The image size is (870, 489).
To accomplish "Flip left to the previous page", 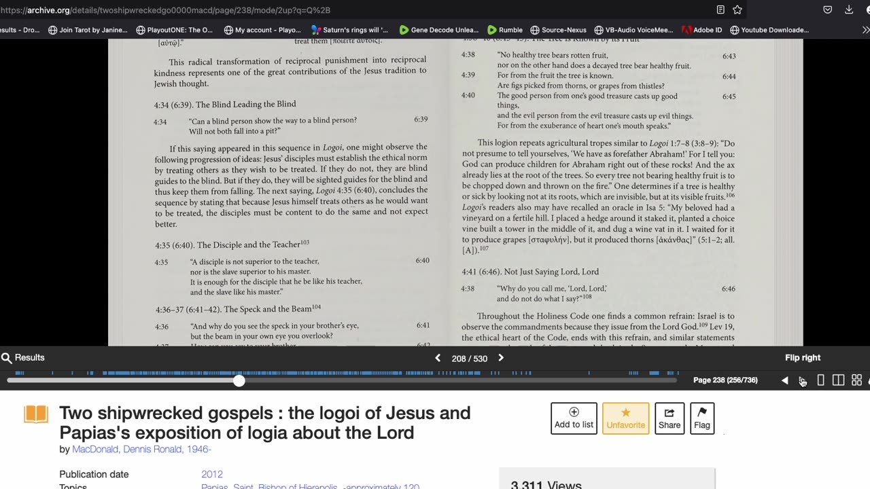I will [785, 381].
